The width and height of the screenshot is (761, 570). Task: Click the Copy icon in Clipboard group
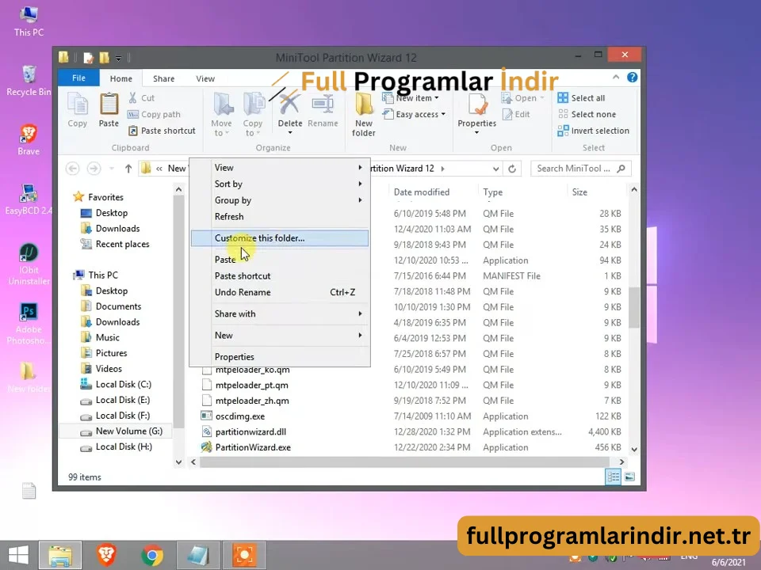(78, 111)
